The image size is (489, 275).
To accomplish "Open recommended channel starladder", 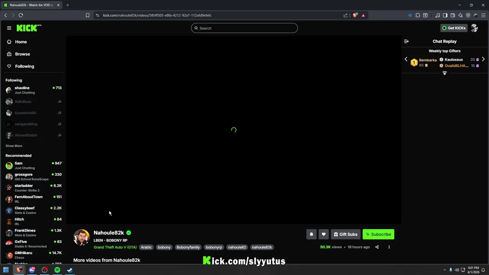I will pyautogui.click(x=33, y=188).
